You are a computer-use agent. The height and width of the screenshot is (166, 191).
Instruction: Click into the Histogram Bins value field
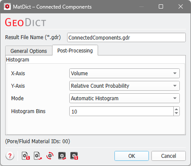click(121, 111)
